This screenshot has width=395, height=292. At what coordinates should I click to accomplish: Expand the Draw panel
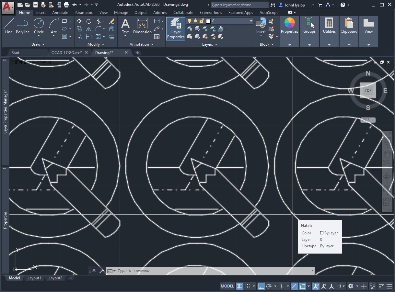[x=38, y=44]
